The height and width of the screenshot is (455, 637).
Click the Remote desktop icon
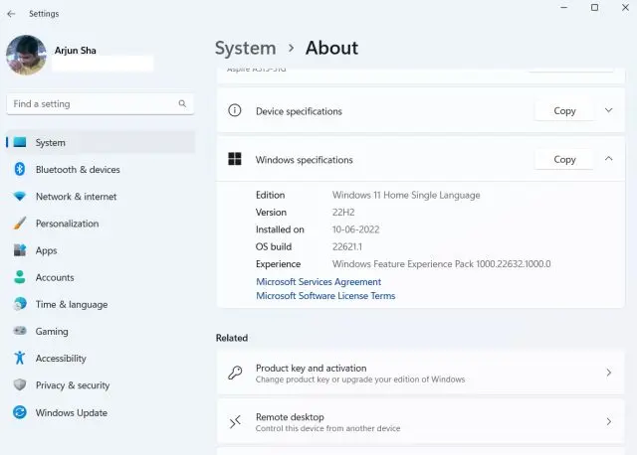pos(235,422)
